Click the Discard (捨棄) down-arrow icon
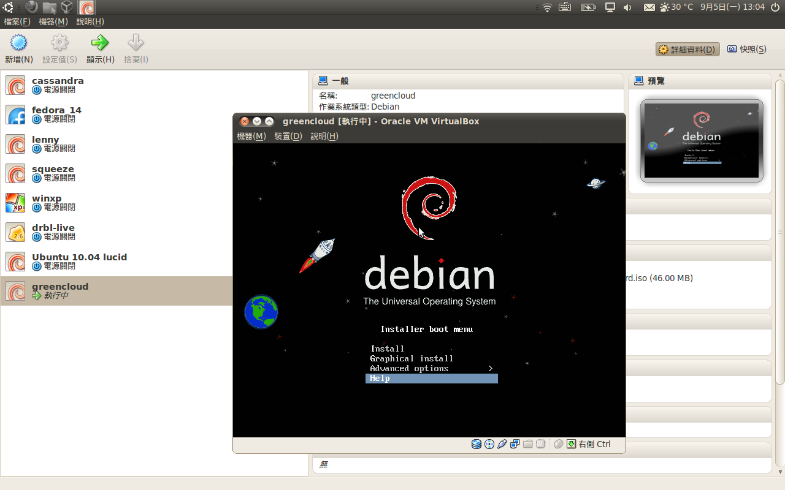 [136, 42]
